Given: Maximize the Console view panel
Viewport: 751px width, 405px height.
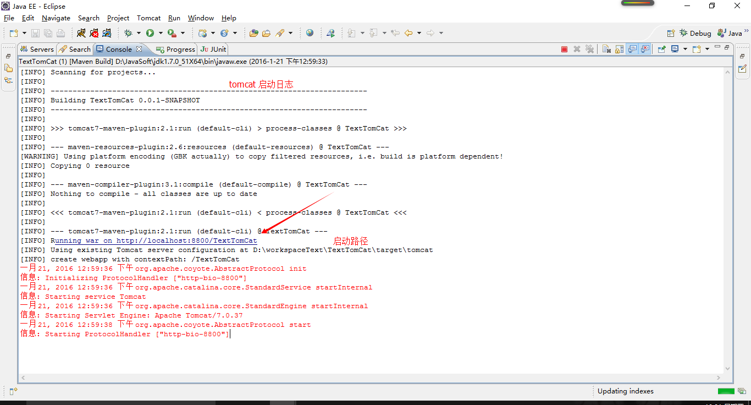Looking at the screenshot, I should (x=727, y=47).
